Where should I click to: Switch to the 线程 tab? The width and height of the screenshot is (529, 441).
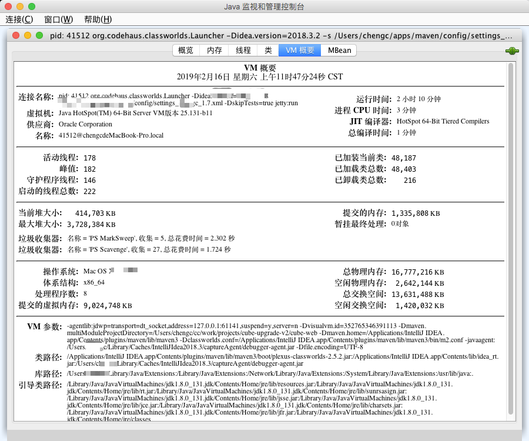click(243, 51)
